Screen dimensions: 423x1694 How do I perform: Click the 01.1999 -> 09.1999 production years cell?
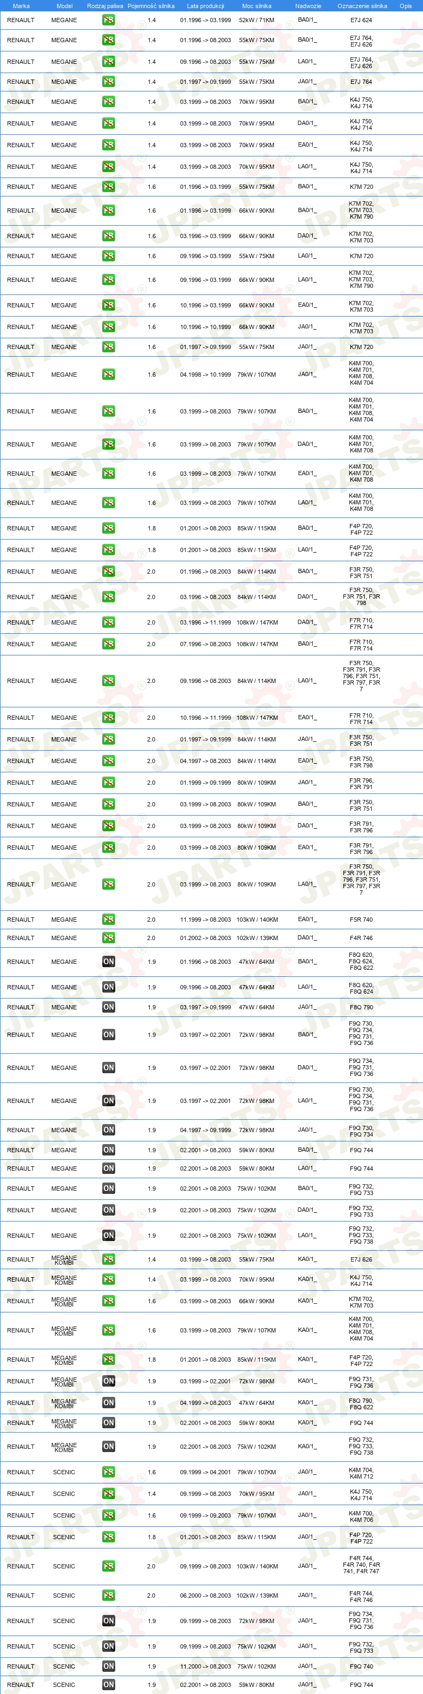tap(206, 783)
